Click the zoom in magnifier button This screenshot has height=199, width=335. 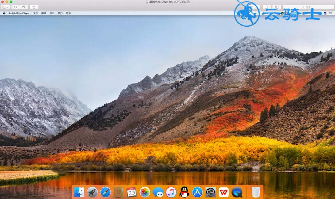tap(24, 7)
